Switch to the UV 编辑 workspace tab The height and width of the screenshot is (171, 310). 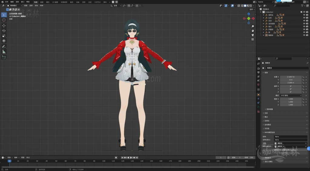coord(55,2)
